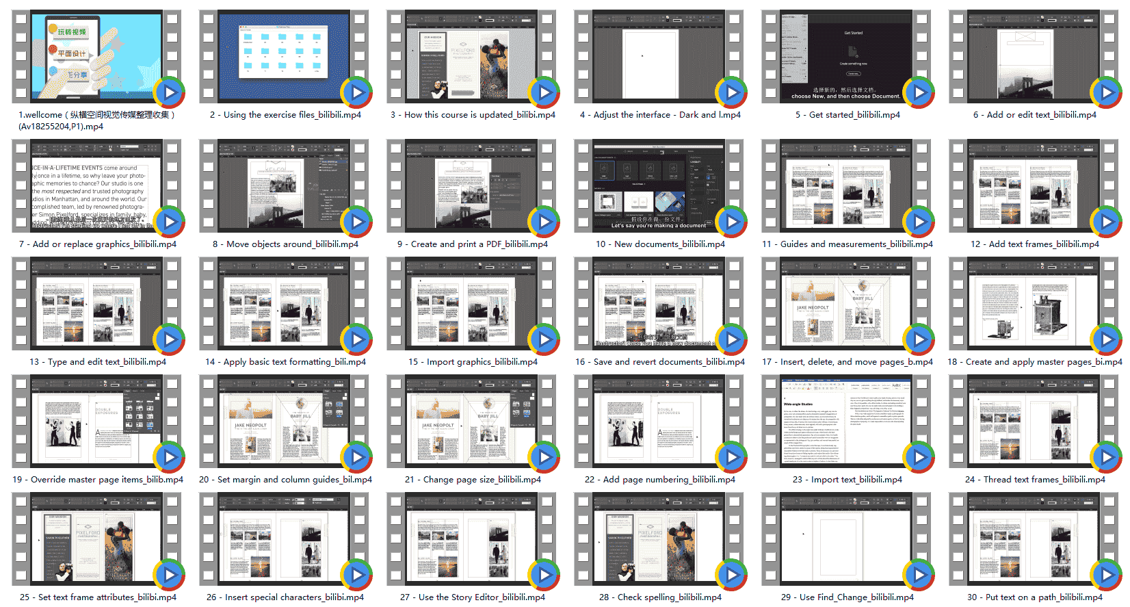Open the 1.wellcome video thumbnail
Screen dimensions: 1130x607
(96, 57)
